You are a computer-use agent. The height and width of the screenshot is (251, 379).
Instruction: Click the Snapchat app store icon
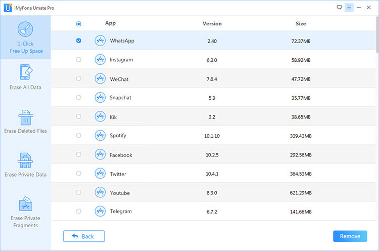[x=100, y=98]
